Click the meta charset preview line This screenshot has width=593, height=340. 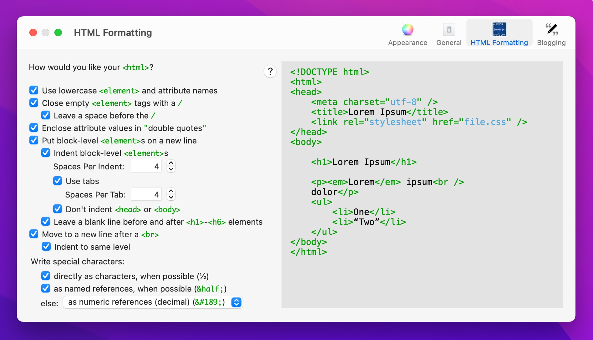[374, 102]
